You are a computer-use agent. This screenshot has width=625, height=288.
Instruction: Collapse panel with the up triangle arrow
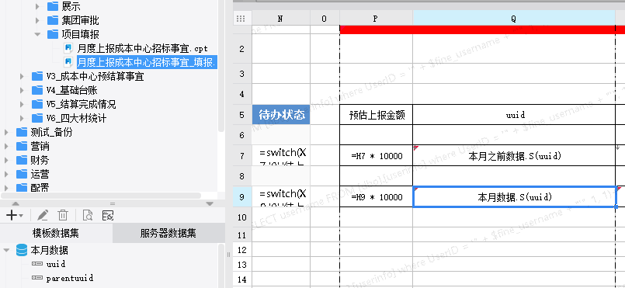(x=16, y=203)
